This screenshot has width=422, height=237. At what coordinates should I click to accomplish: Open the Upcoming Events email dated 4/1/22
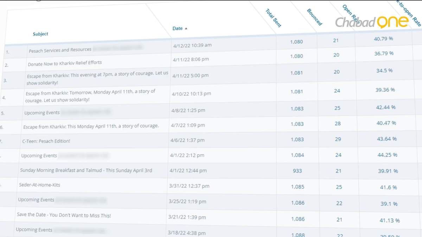point(39,155)
